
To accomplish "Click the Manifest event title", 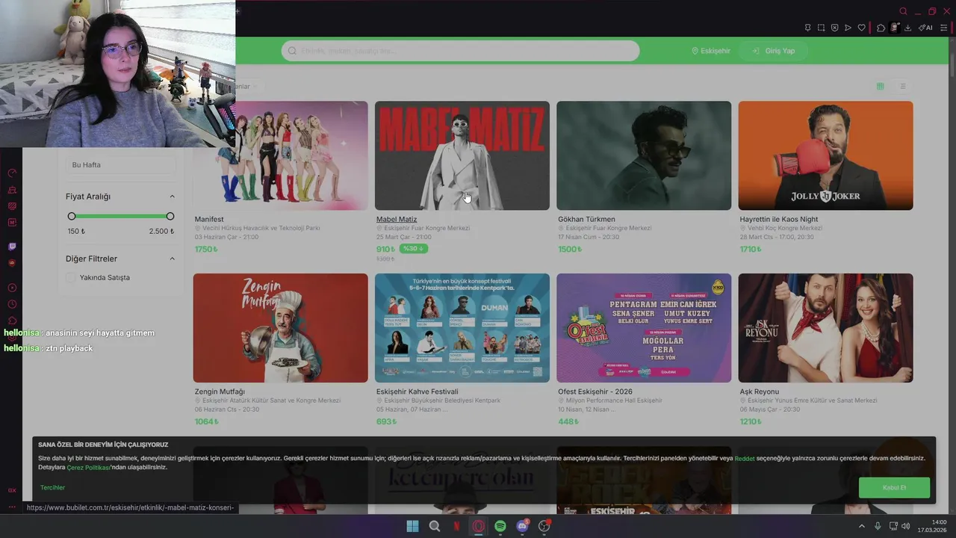I will coord(209,220).
